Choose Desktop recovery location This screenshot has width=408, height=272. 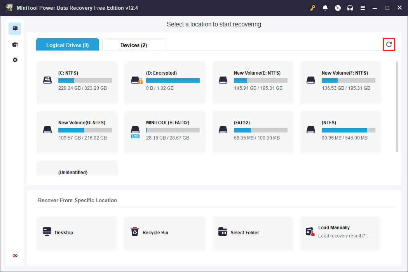[x=77, y=234]
